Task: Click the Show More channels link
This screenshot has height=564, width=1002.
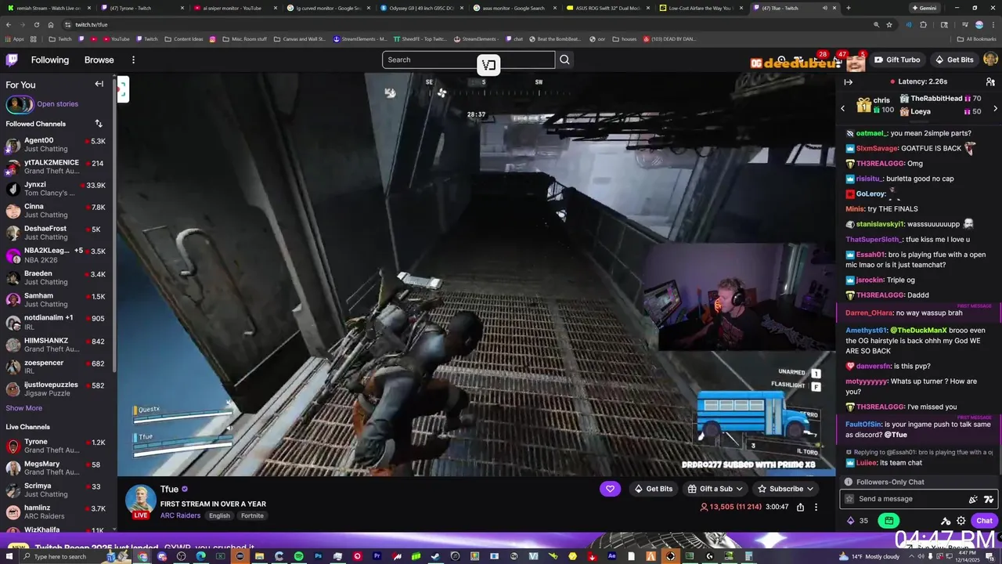Action: (24, 408)
